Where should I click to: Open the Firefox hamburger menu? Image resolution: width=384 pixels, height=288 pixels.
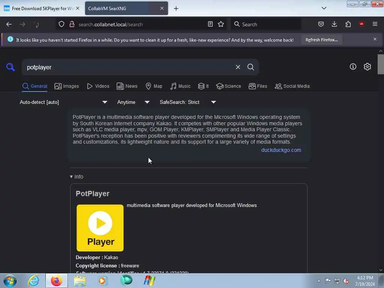point(375,24)
